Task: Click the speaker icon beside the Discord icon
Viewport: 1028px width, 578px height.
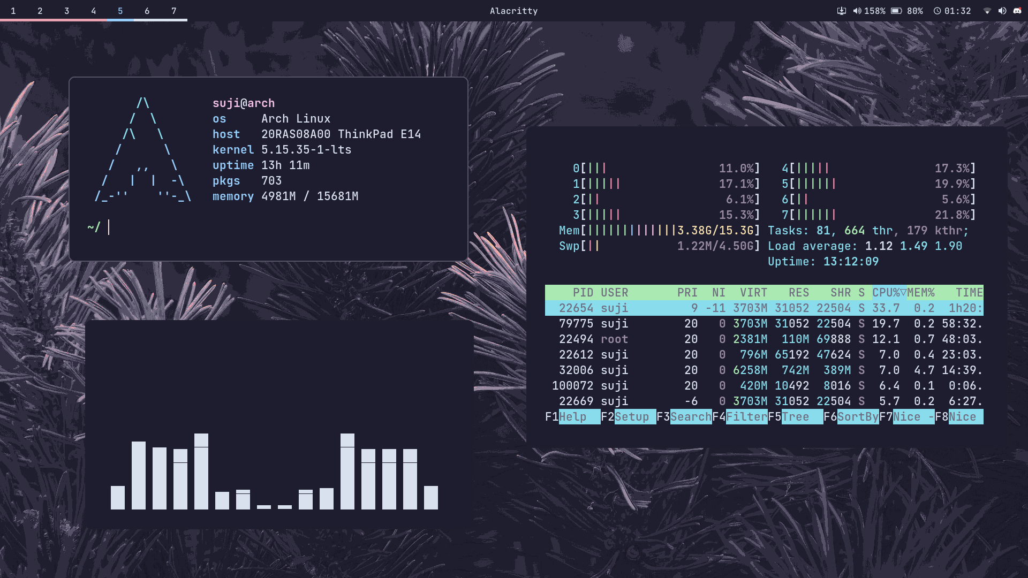Action: pos(1002,10)
